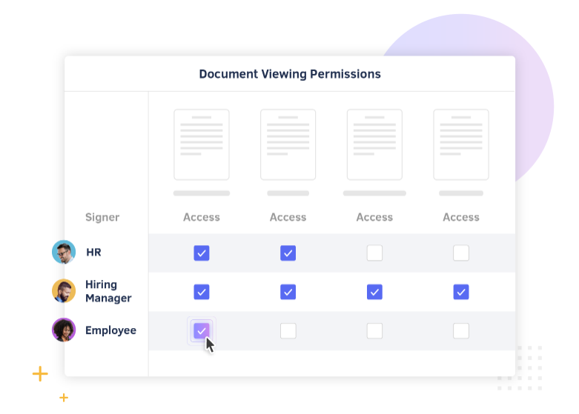579x414 pixels.
Task: Uncheck HR access for first document
Action: pos(202,253)
